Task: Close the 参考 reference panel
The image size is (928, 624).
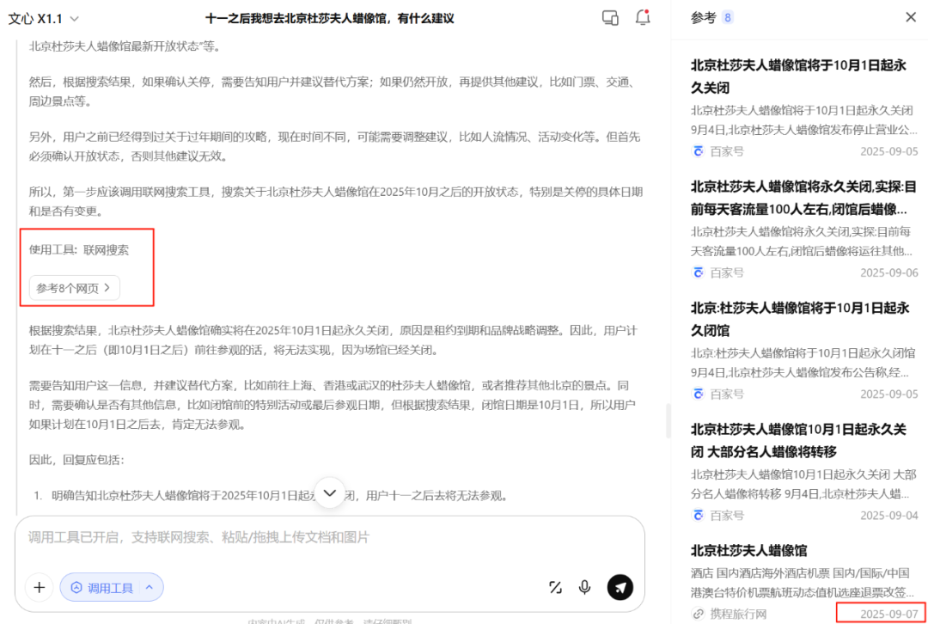Action: point(913,17)
